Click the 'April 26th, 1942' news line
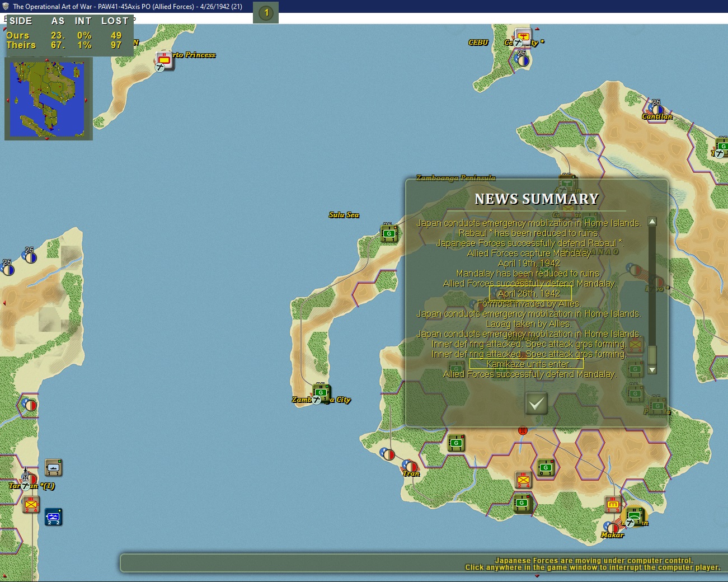The height and width of the screenshot is (582, 728). tap(529, 294)
